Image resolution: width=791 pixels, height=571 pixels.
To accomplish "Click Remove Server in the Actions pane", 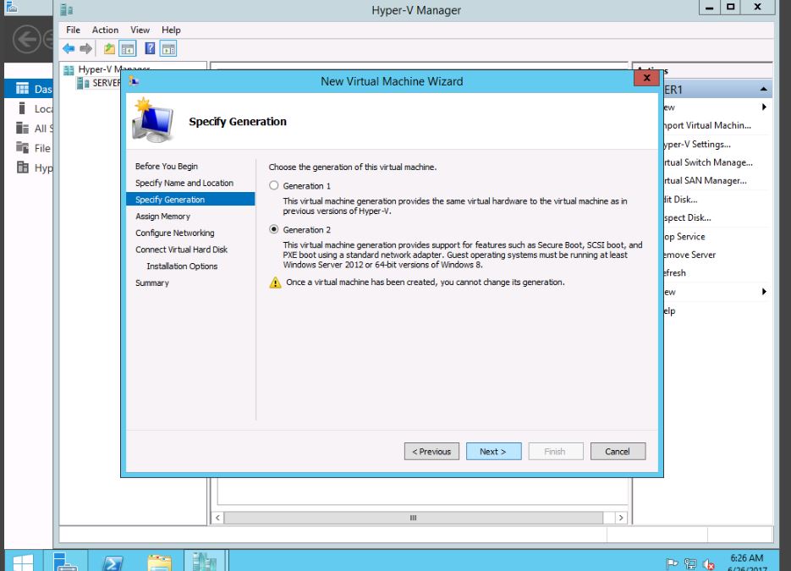I will (x=689, y=255).
